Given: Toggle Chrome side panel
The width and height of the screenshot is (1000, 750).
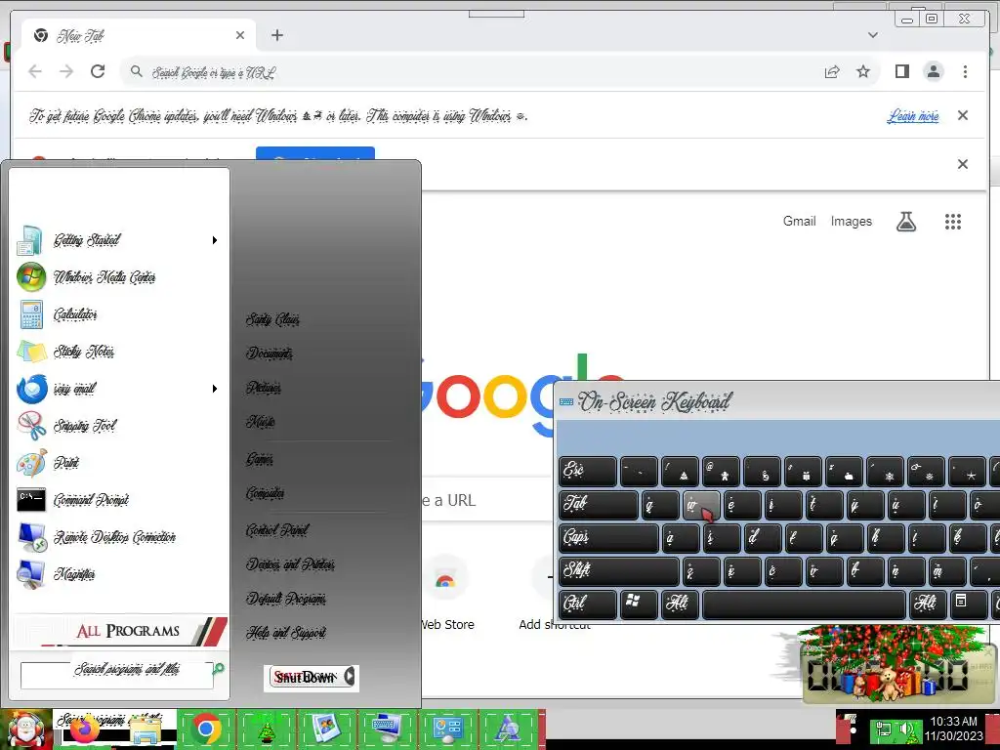Looking at the screenshot, I should (x=901, y=71).
